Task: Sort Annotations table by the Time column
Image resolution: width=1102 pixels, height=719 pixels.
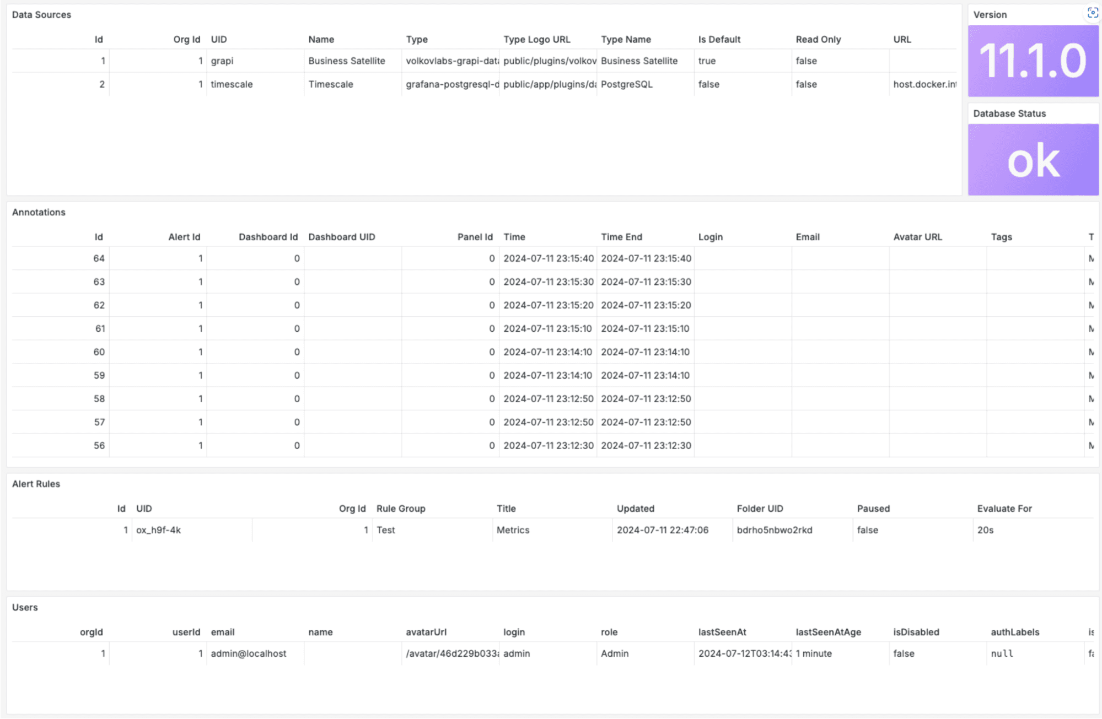Action: point(514,237)
